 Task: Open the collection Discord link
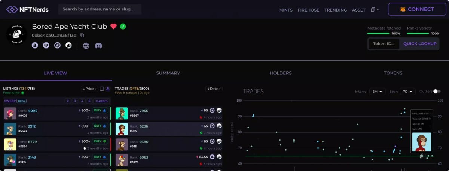point(98,46)
